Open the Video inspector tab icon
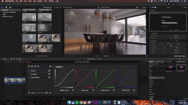The width and height of the screenshot is (188, 105). pos(150,7)
